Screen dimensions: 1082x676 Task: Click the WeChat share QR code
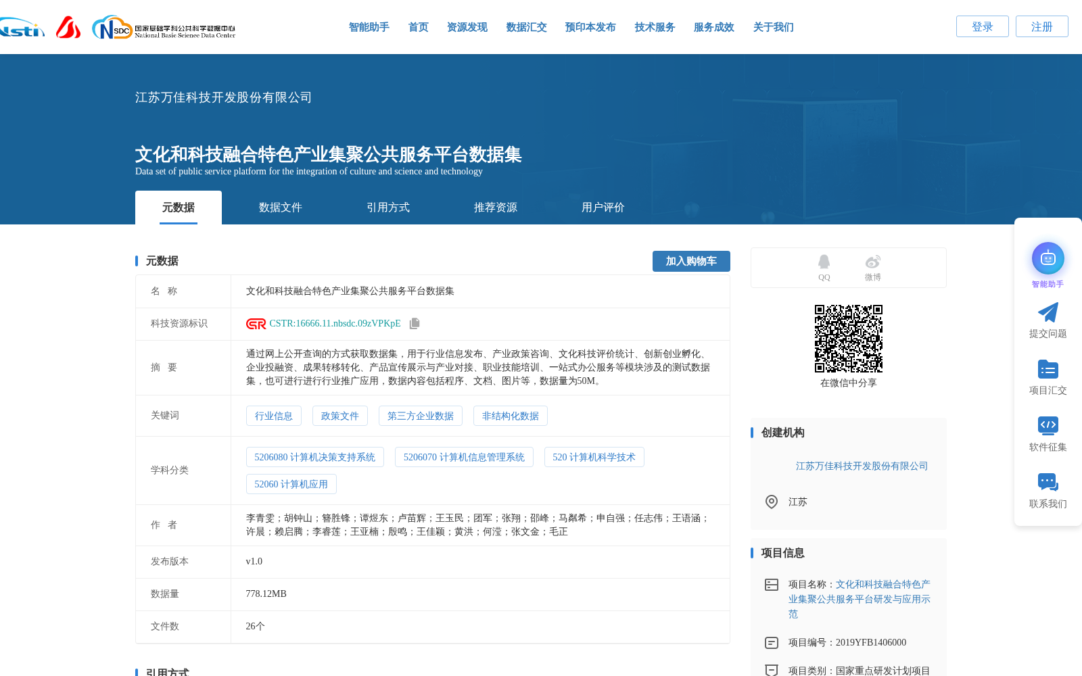[849, 339]
